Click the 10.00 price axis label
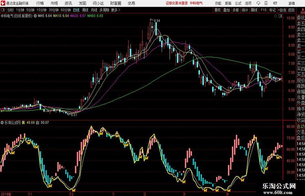Screen dimensions: 305x196 (x=290, y=18)
